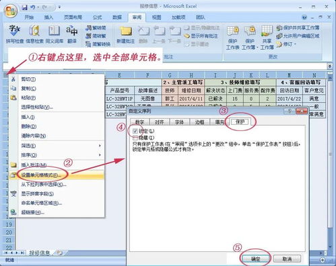The width and height of the screenshot is (336, 266).
Task: Click Protect Sheet (保护工作表)
Action: [232, 38]
